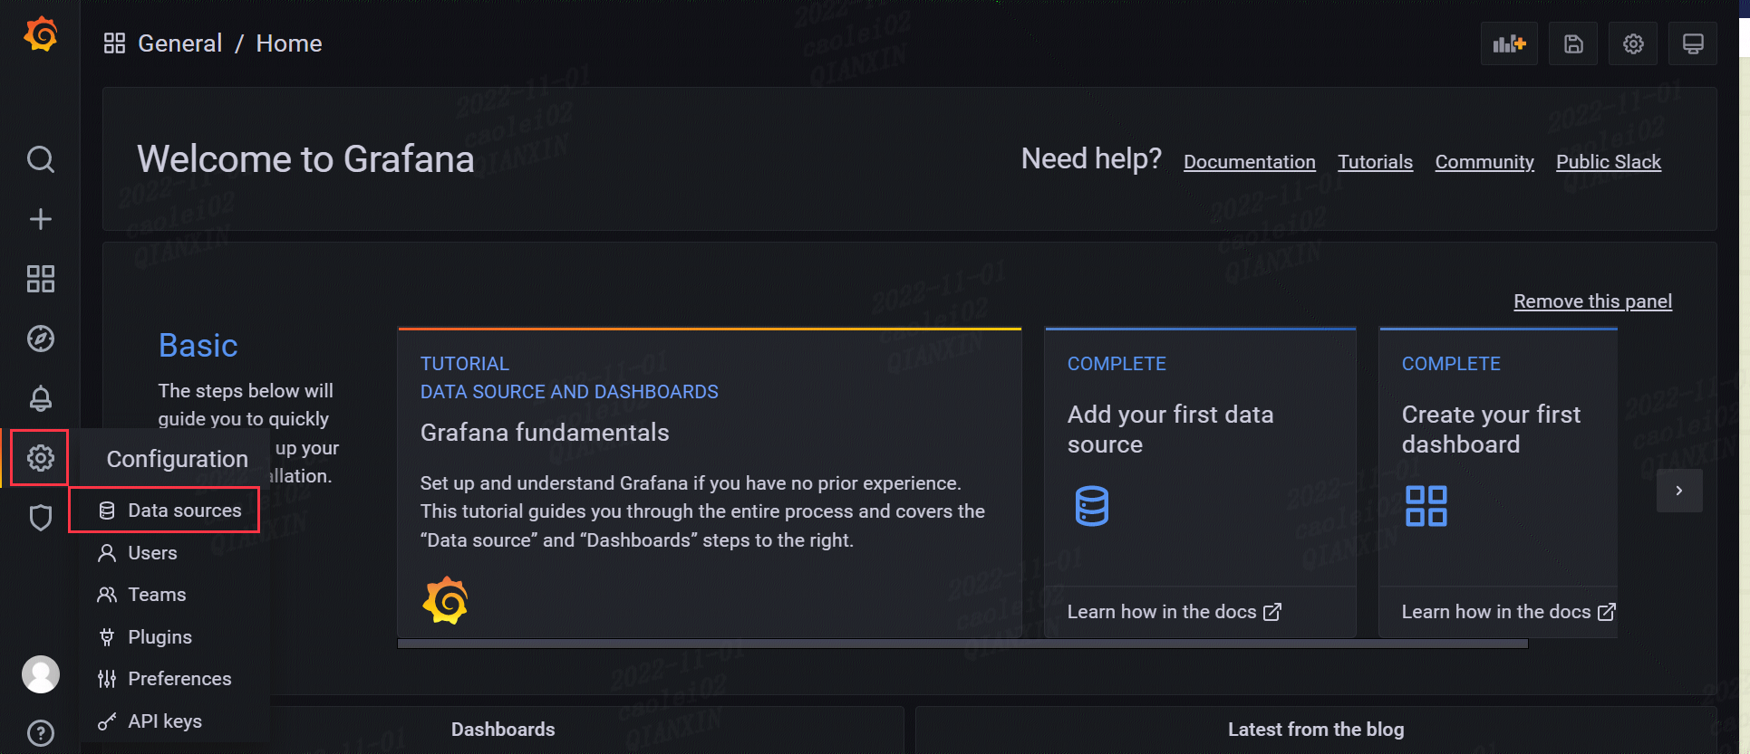Select Data sources in Configuration menu
The width and height of the screenshot is (1750, 754).
pos(169,511)
